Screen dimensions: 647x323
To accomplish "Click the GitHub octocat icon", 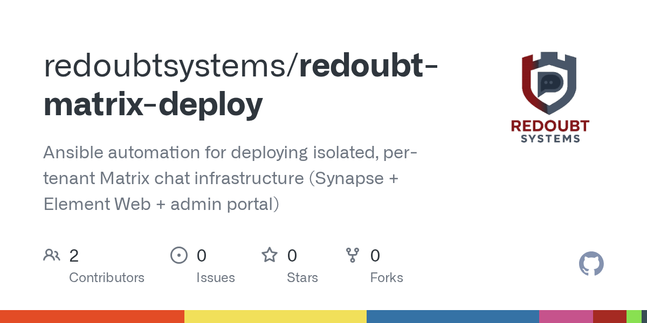I will [x=591, y=264].
